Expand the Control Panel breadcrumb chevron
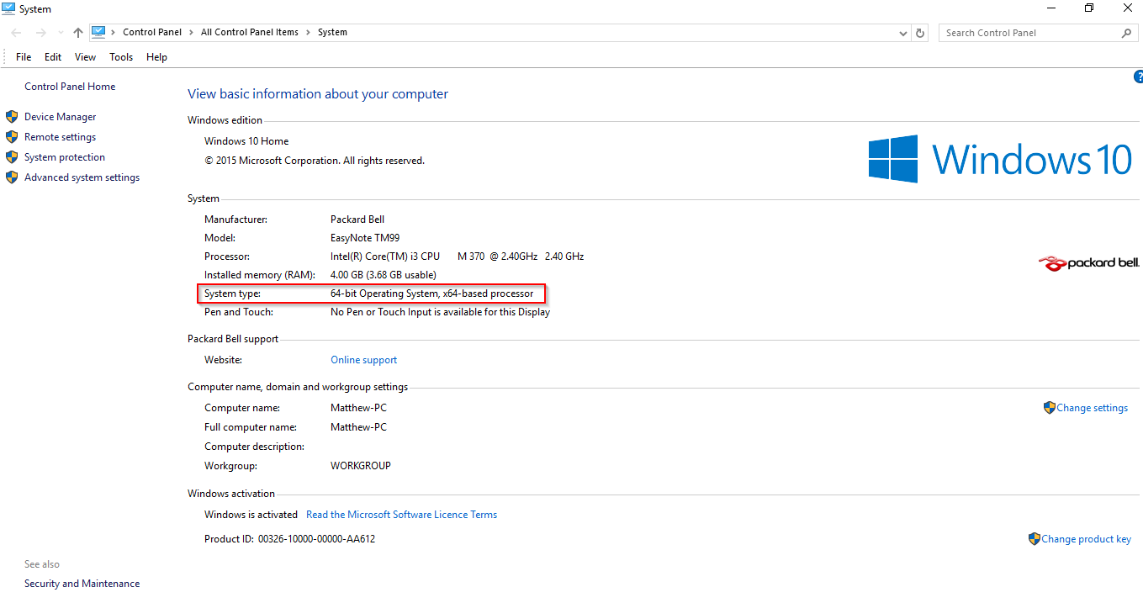Viewport: 1143px width, 603px height. pos(113,32)
